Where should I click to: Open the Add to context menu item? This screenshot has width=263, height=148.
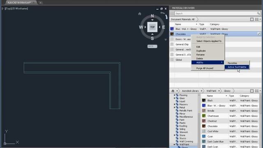pyautogui.click(x=208, y=62)
